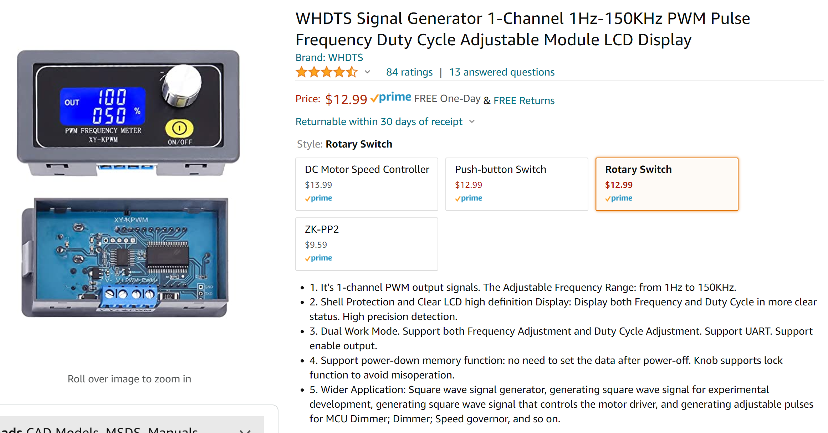828x433 pixels.
Task: Click the FREE Returns link
Action: 524,100
